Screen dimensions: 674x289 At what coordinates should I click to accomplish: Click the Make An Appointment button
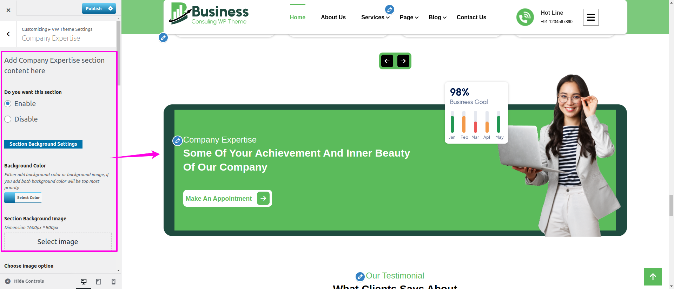coord(227,198)
